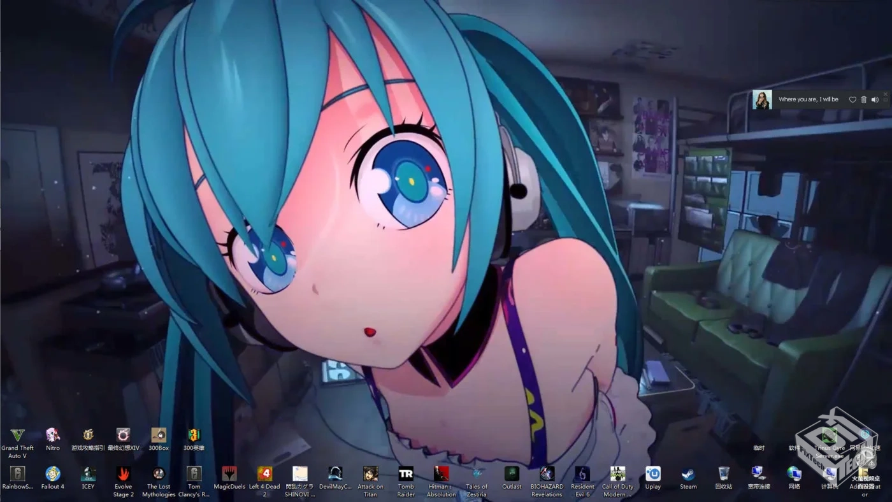Open the ICEY game shortcut
The image size is (892, 502).
tap(89, 474)
